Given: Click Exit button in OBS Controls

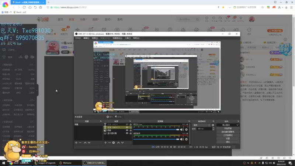Looking at the screenshot, I should coord(228,142).
